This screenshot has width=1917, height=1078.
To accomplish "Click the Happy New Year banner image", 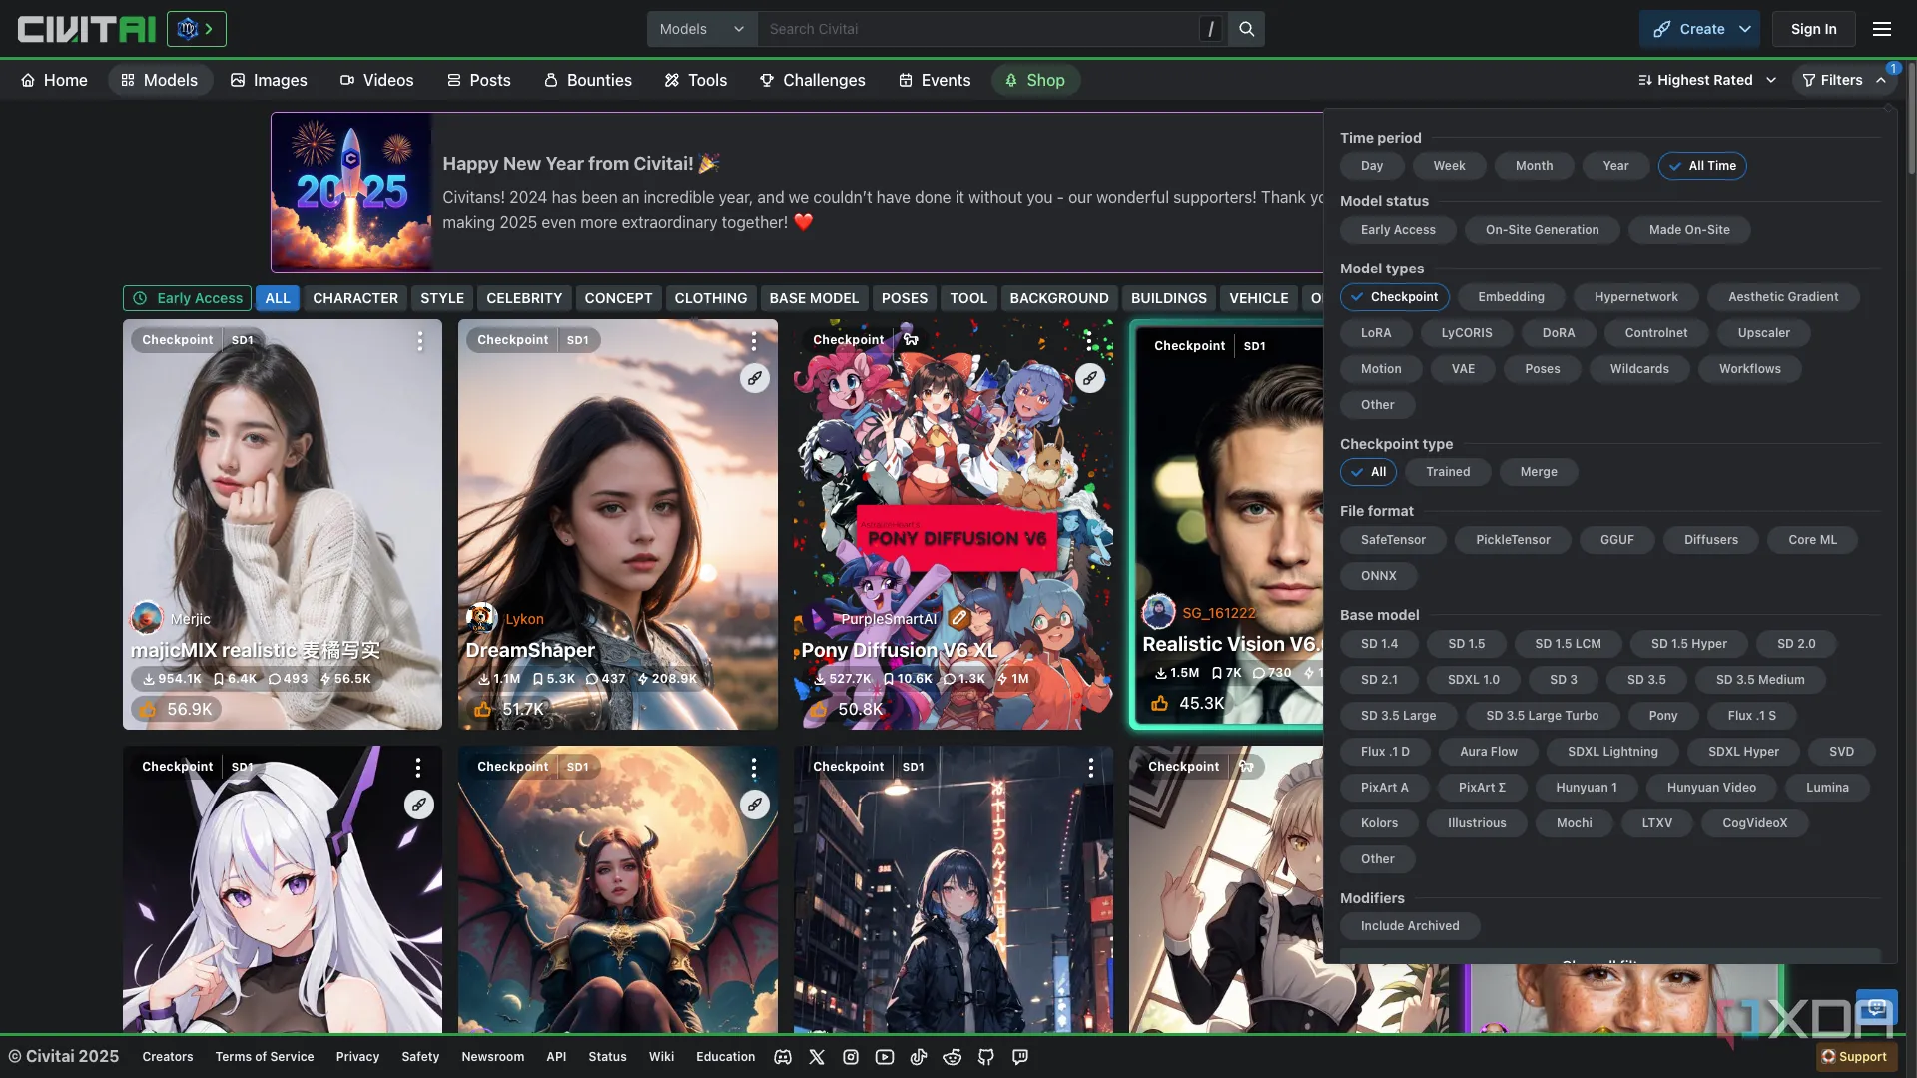I will coord(351,193).
